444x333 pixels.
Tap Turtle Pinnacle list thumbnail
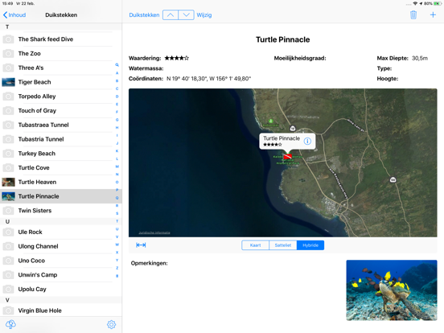[x=8, y=196]
